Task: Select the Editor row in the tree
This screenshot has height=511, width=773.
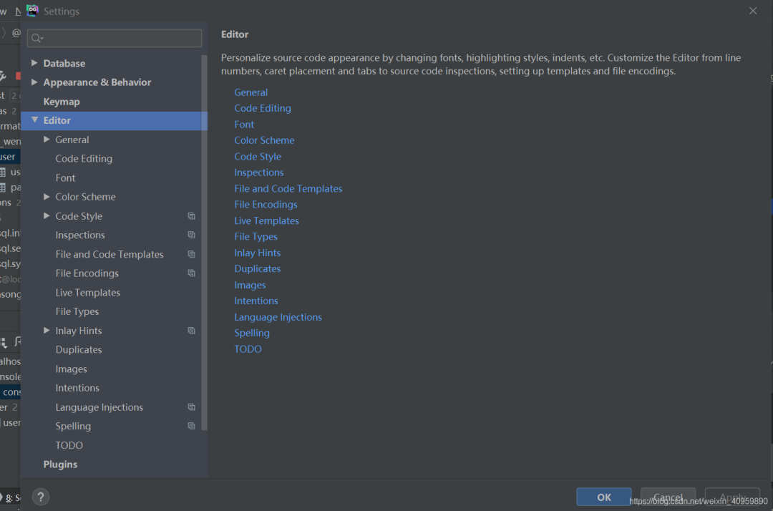Action: (114, 121)
